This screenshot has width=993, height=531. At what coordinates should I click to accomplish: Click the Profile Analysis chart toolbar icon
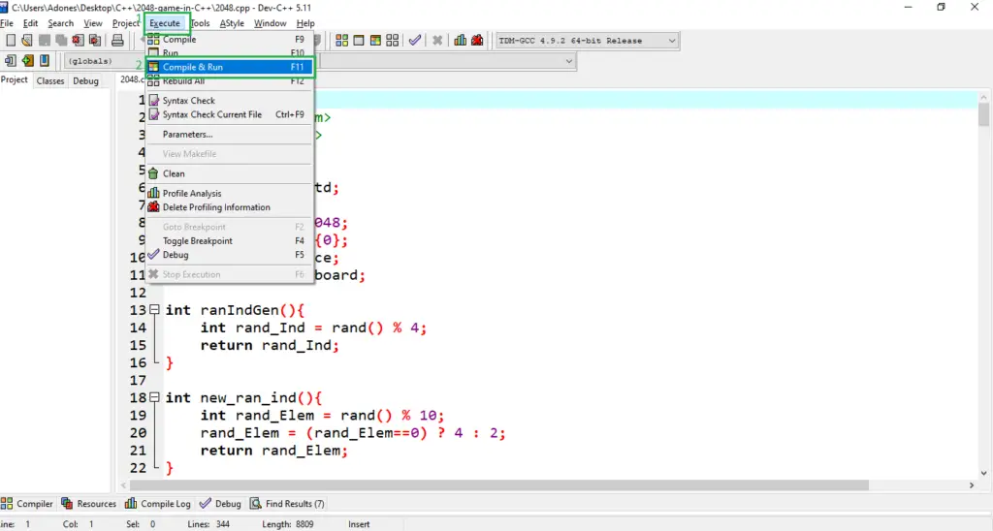click(460, 41)
